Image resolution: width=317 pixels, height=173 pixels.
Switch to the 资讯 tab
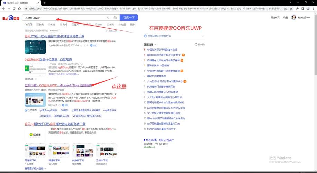[x=40, y=25]
